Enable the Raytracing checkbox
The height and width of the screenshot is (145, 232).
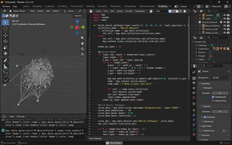coord(202,131)
